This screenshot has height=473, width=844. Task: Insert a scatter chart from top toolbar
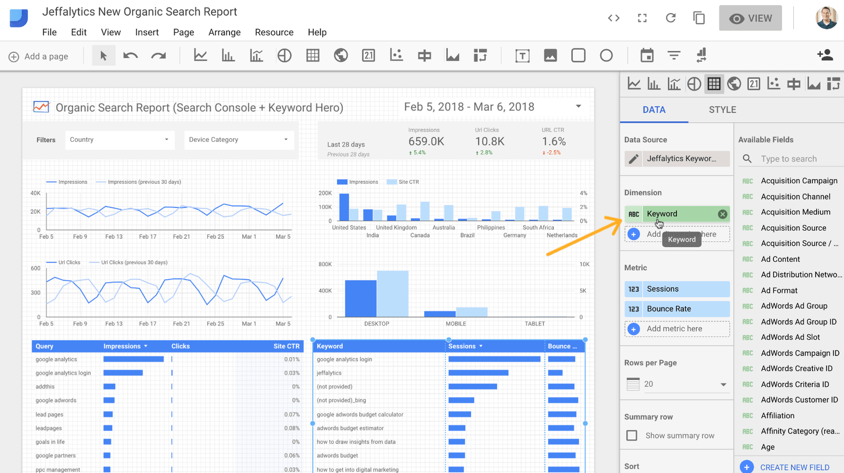pyautogui.click(x=396, y=55)
